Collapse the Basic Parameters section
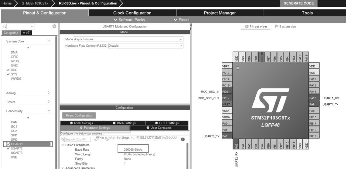This screenshot has width=346, height=169. [x=63, y=145]
